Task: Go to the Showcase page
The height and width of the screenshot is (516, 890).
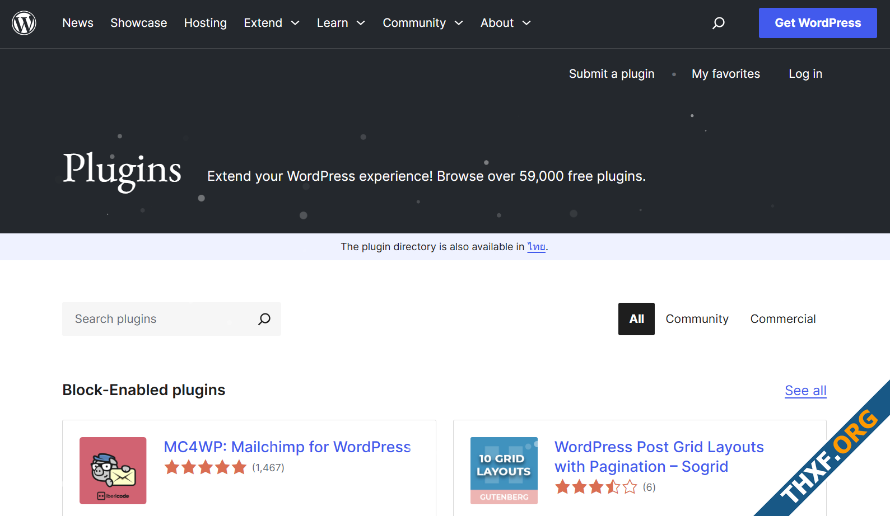Action: click(139, 23)
